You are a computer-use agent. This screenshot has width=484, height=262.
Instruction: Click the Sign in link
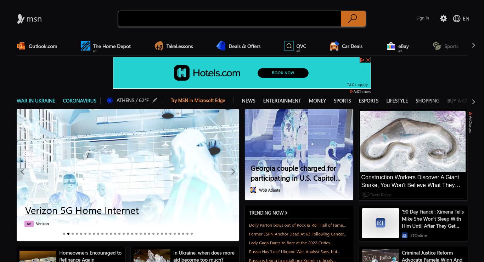(422, 18)
